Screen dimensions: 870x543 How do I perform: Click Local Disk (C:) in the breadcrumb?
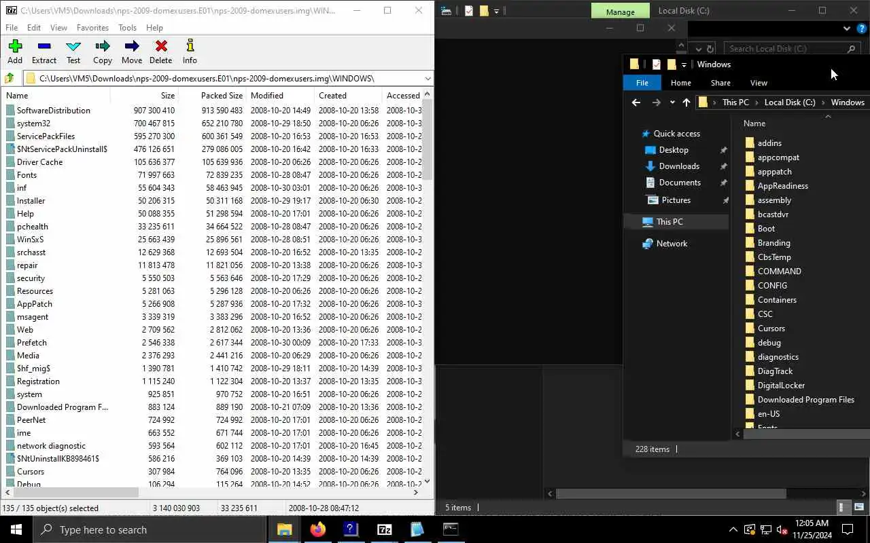point(790,102)
